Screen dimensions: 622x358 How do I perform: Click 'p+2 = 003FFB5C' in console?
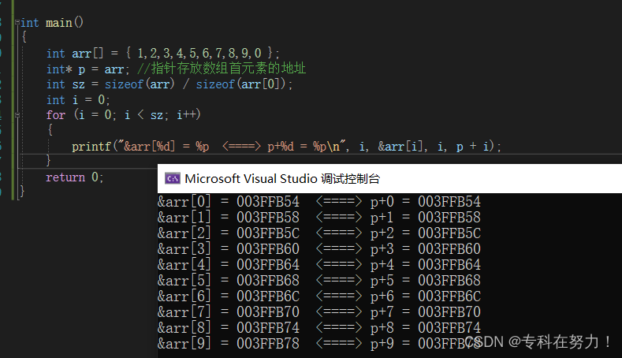tap(425, 233)
